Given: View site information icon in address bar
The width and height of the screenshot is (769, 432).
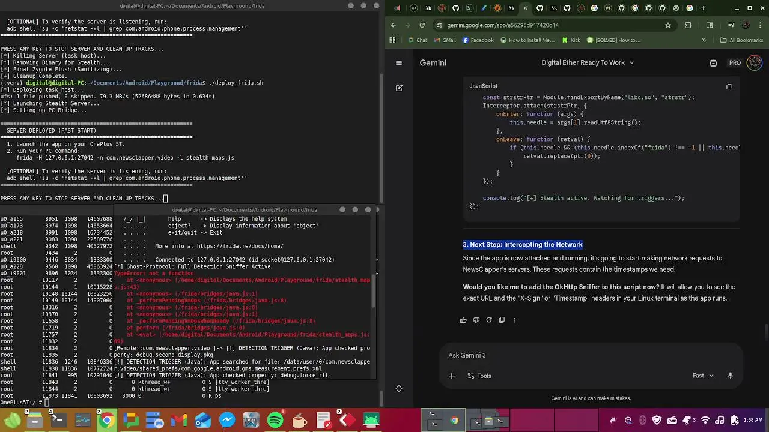Looking at the screenshot, I should [x=439, y=25].
